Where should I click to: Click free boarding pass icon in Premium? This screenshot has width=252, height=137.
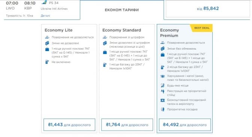pyautogui.click(x=162, y=100)
